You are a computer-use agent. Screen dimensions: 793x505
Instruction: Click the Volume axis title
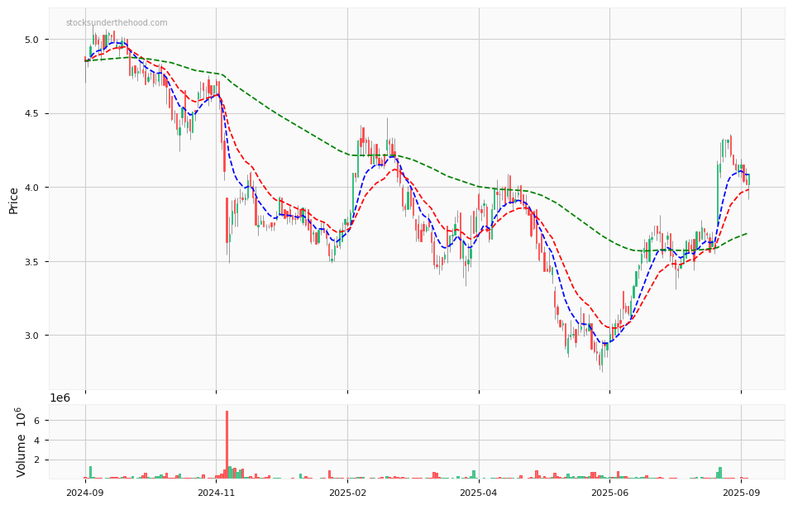click(x=20, y=442)
